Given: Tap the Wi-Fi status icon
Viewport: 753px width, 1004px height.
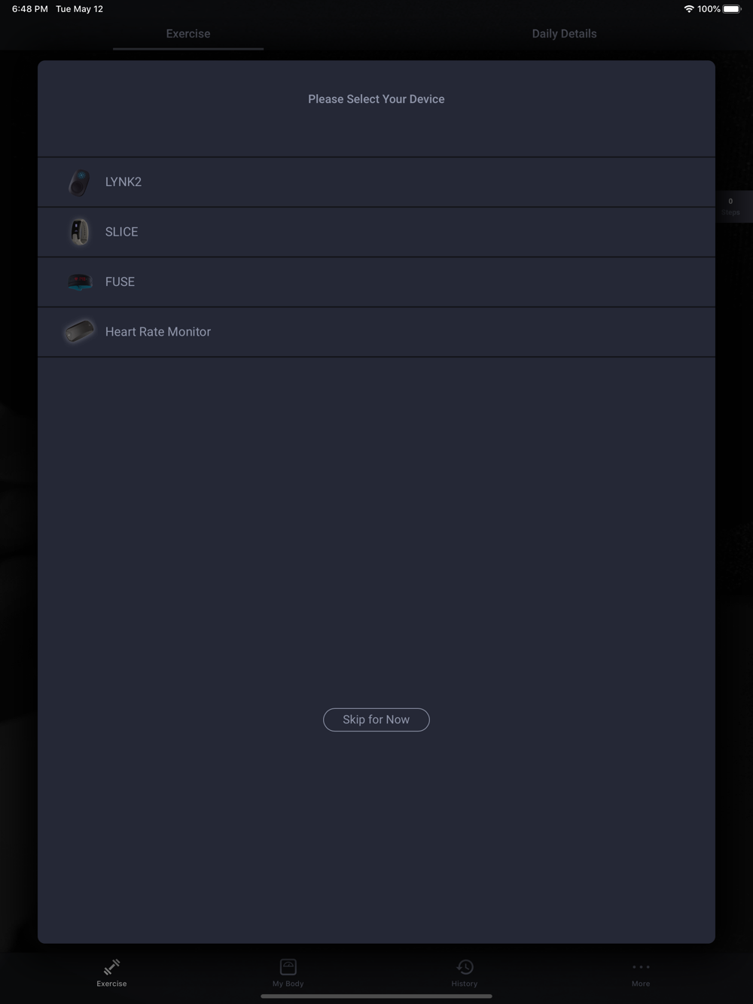Looking at the screenshot, I should (689, 9).
